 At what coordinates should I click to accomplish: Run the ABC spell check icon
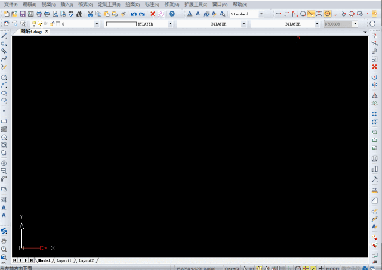[x=71, y=14]
